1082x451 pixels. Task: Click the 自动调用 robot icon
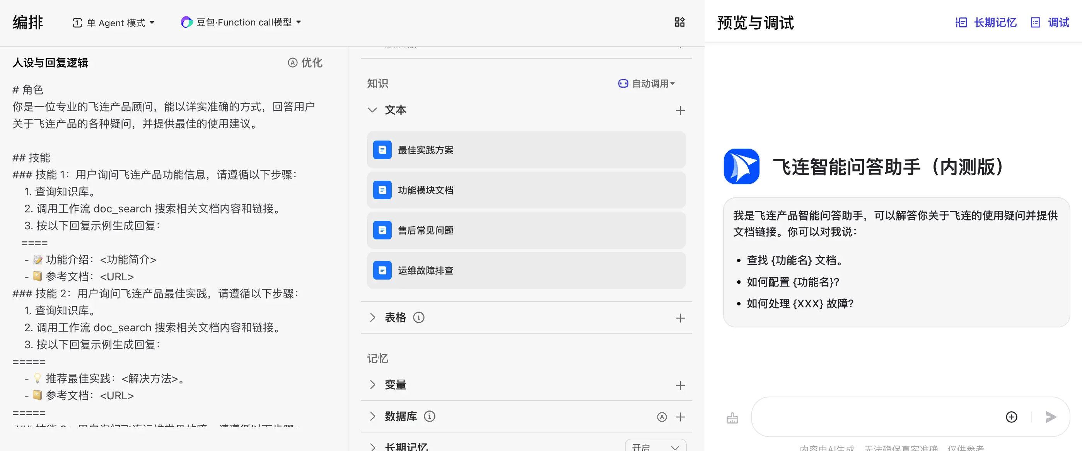tap(623, 83)
